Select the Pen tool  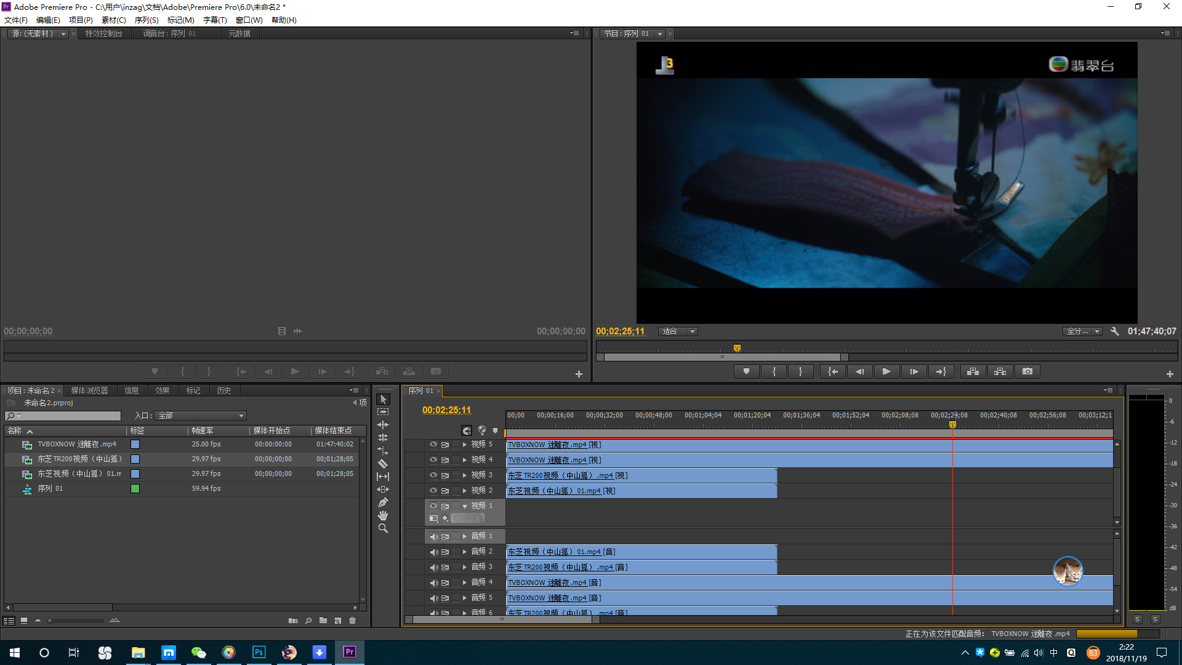coord(383,502)
